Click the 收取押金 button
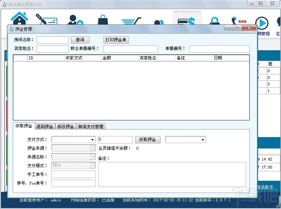 (148, 140)
